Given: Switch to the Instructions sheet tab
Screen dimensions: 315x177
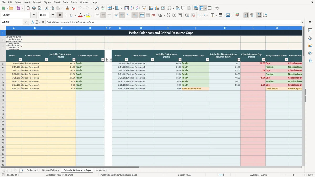Looking at the screenshot, I should [x=101, y=170].
